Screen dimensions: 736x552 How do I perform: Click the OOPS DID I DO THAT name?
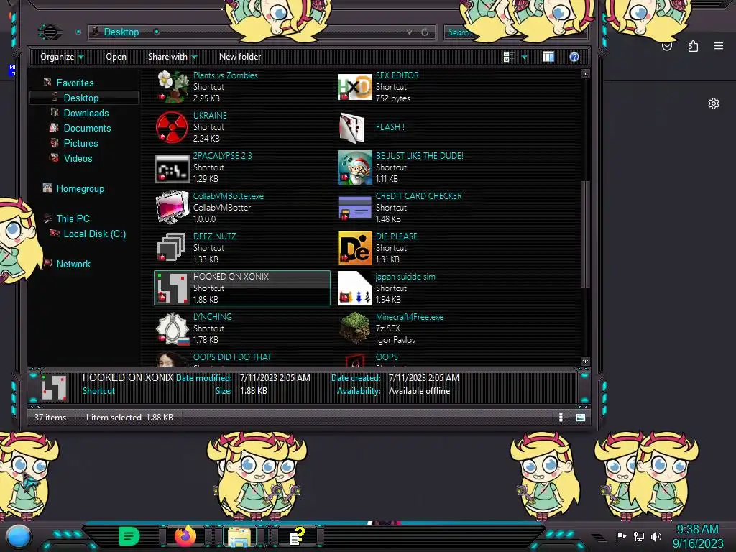(232, 357)
